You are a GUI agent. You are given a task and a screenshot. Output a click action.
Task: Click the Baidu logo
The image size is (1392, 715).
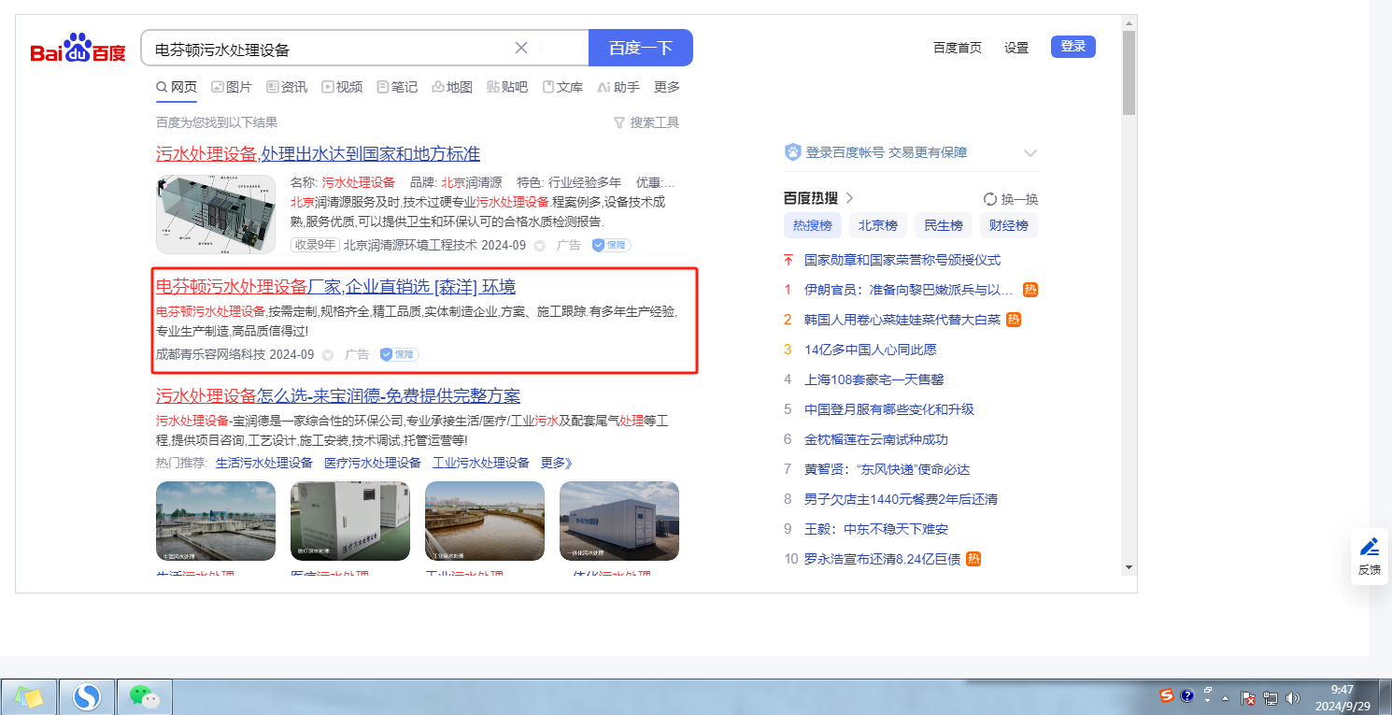pyautogui.click(x=78, y=50)
